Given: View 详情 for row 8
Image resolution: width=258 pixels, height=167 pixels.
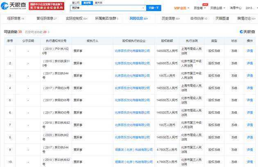Looking at the screenshot, I should [250, 138].
